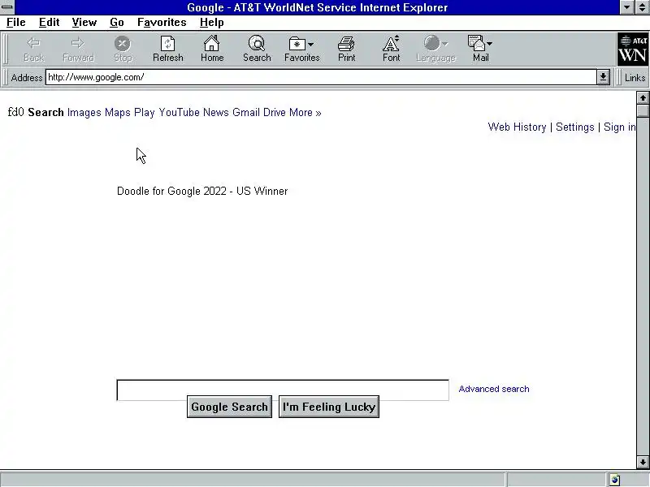Open the Settings link
The image size is (650, 487).
pyautogui.click(x=575, y=127)
